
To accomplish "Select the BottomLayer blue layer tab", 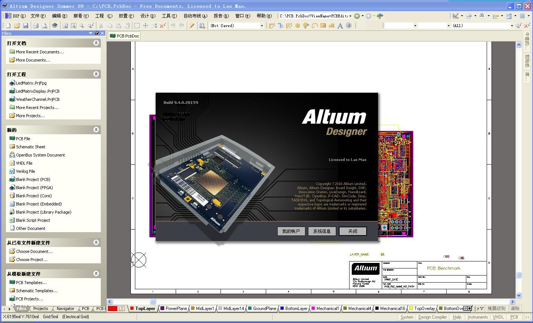I will pyautogui.click(x=294, y=309).
